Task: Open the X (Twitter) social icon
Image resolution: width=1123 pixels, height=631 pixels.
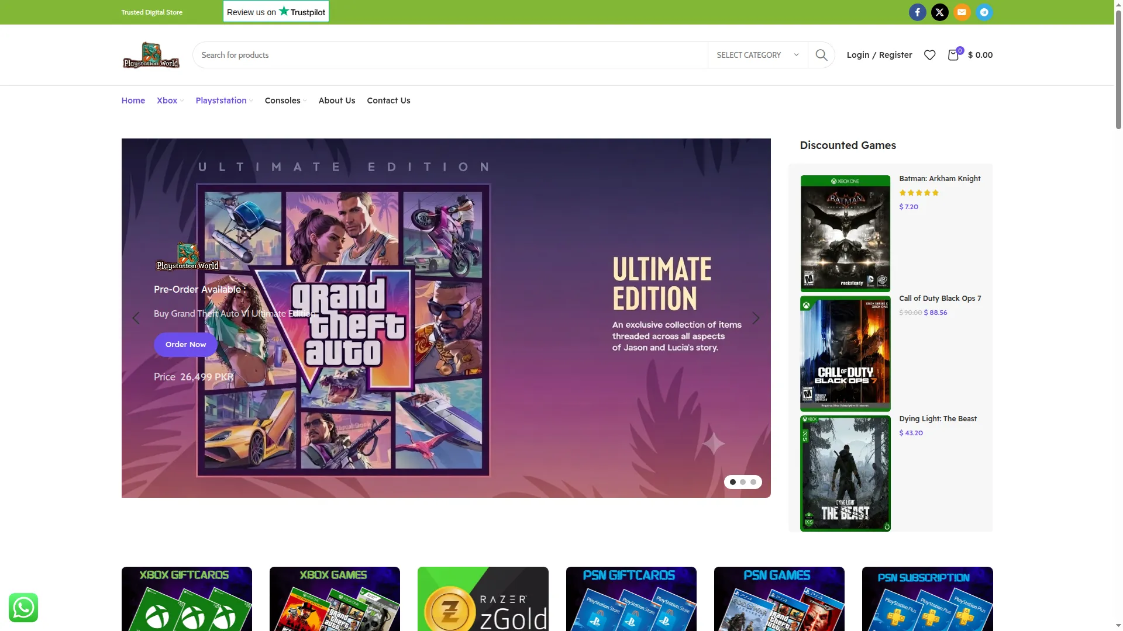Action: click(939, 12)
